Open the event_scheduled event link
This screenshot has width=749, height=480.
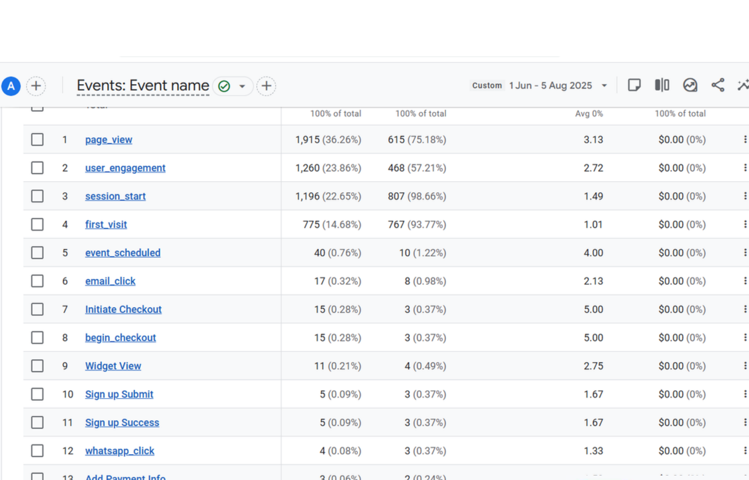[123, 253]
